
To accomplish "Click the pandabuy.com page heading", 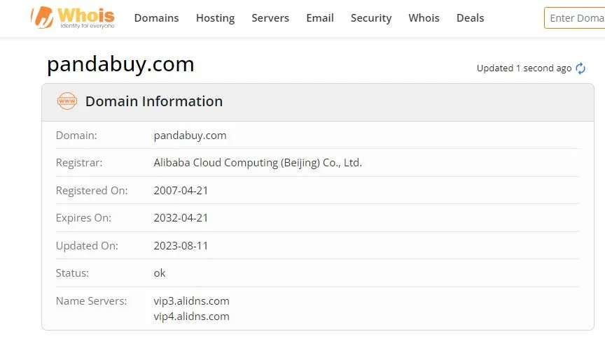I will click(x=120, y=64).
